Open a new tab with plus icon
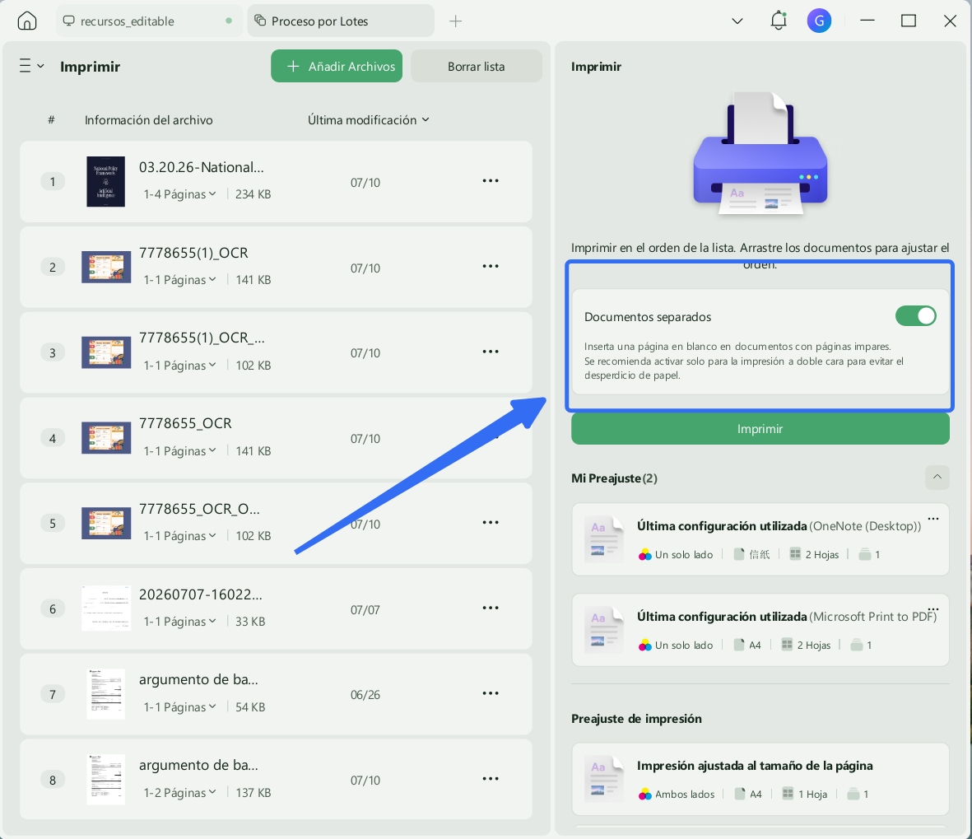Image resolution: width=972 pixels, height=839 pixels. pyautogui.click(x=456, y=21)
